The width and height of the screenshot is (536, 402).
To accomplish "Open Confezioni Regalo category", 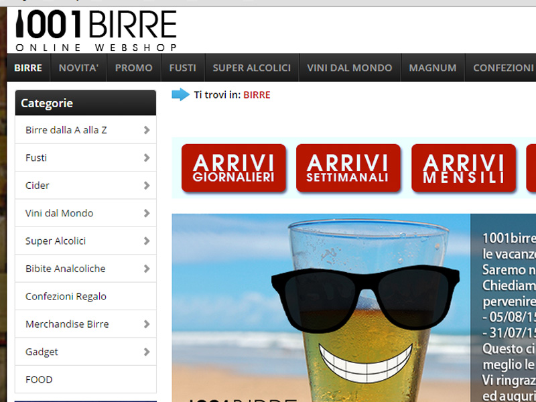I will (86, 296).
